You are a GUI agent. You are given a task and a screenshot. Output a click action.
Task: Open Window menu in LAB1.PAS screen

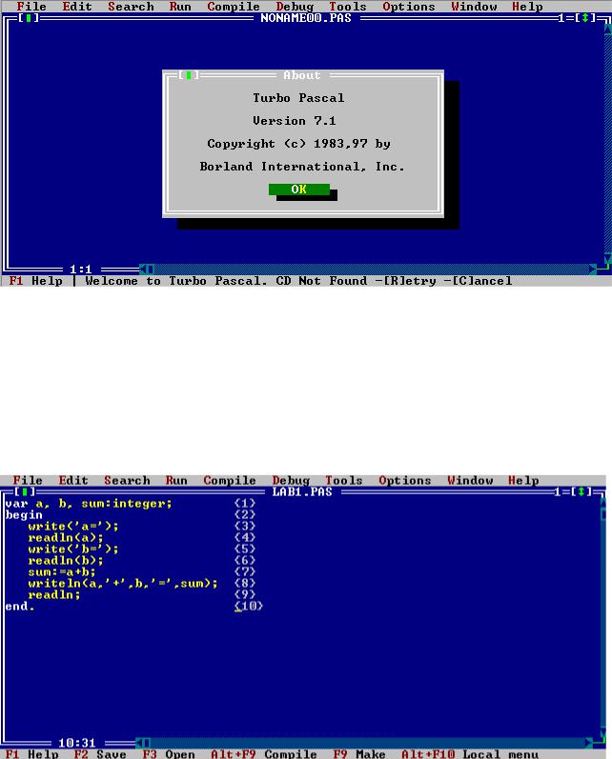tap(470, 480)
